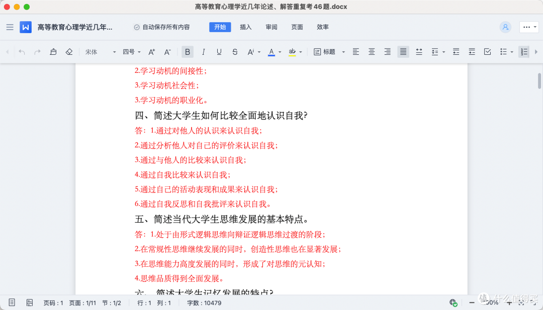Click the auto-save status check icon
This screenshot has height=310, width=543.
[137, 27]
